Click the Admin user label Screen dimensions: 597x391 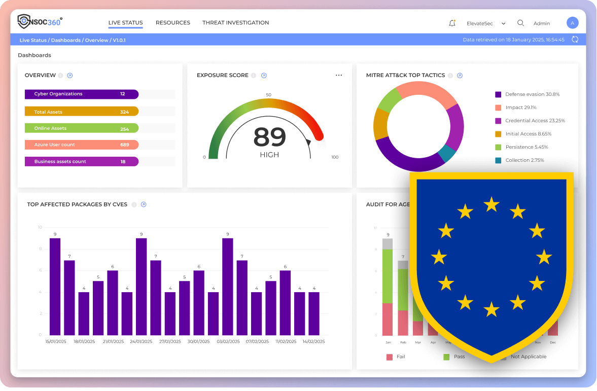[x=541, y=24]
